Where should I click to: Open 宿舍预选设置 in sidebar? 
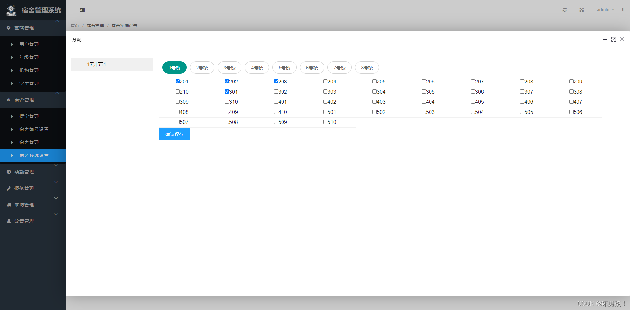pyautogui.click(x=33, y=155)
